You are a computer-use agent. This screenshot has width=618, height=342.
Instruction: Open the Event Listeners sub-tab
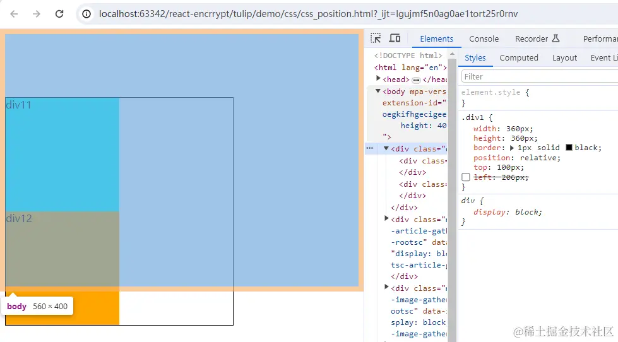(604, 57)
